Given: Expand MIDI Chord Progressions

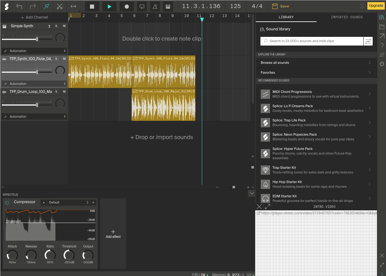Looking at the screenshot, I should 370,94.
